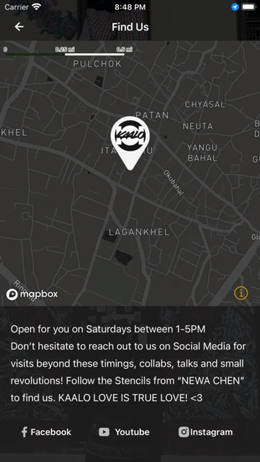The width and height of the screenshot is (260, 462).
Task: Click the CHYASAL area label
Action: point(205,104)
